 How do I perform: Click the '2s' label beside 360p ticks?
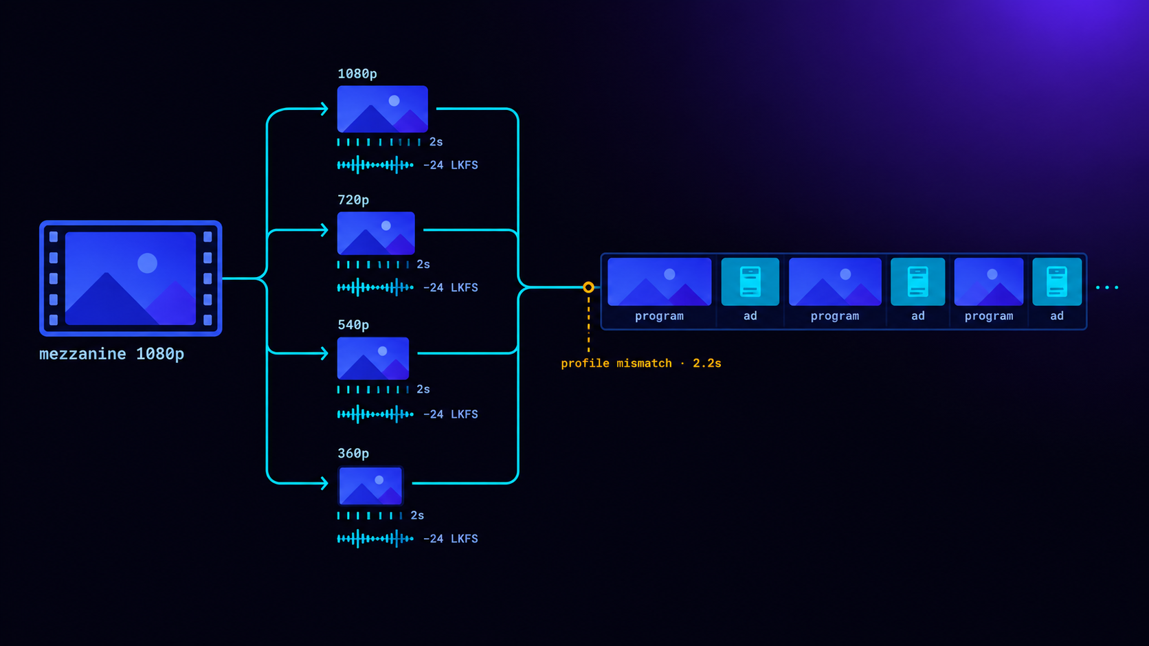[417, 515]
